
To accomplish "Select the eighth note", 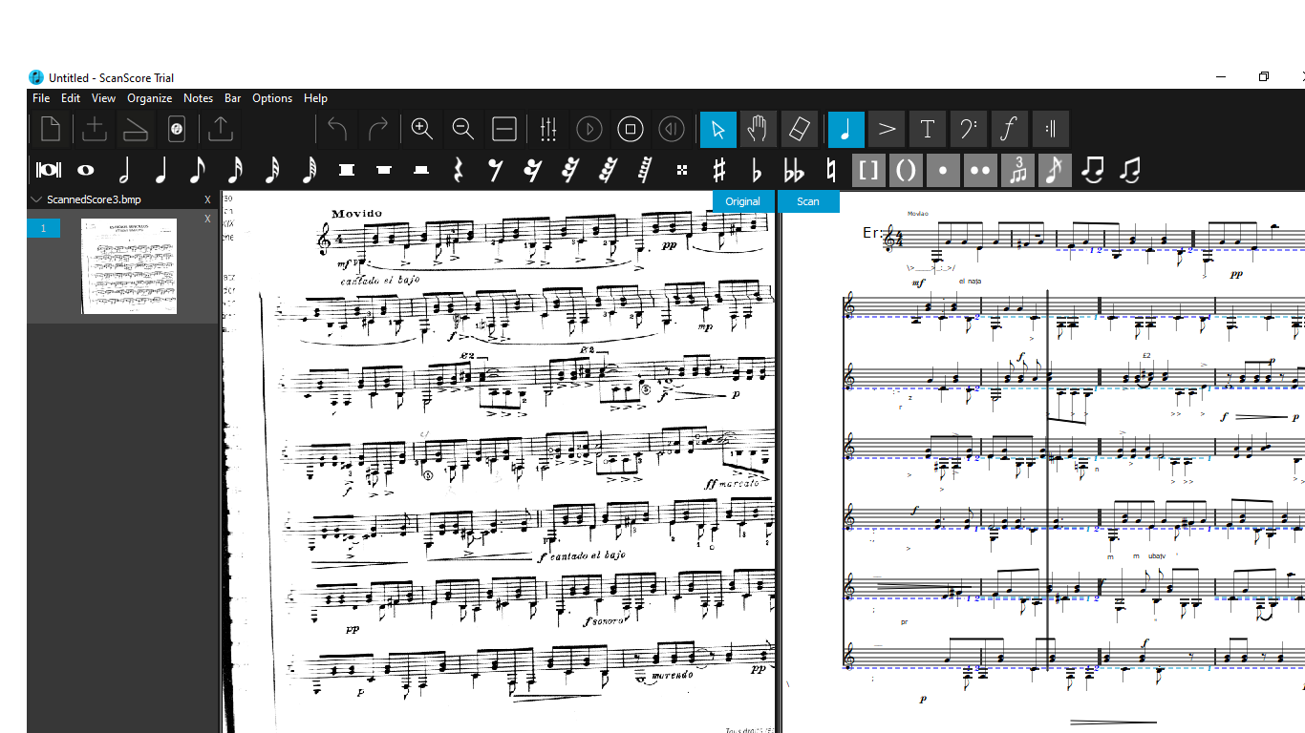I will (198, 170).
